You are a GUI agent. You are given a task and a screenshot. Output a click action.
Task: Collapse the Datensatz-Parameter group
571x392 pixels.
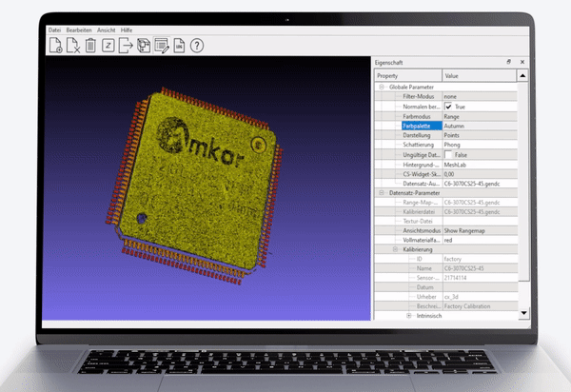pyautogui.click(x=382, y=192)
